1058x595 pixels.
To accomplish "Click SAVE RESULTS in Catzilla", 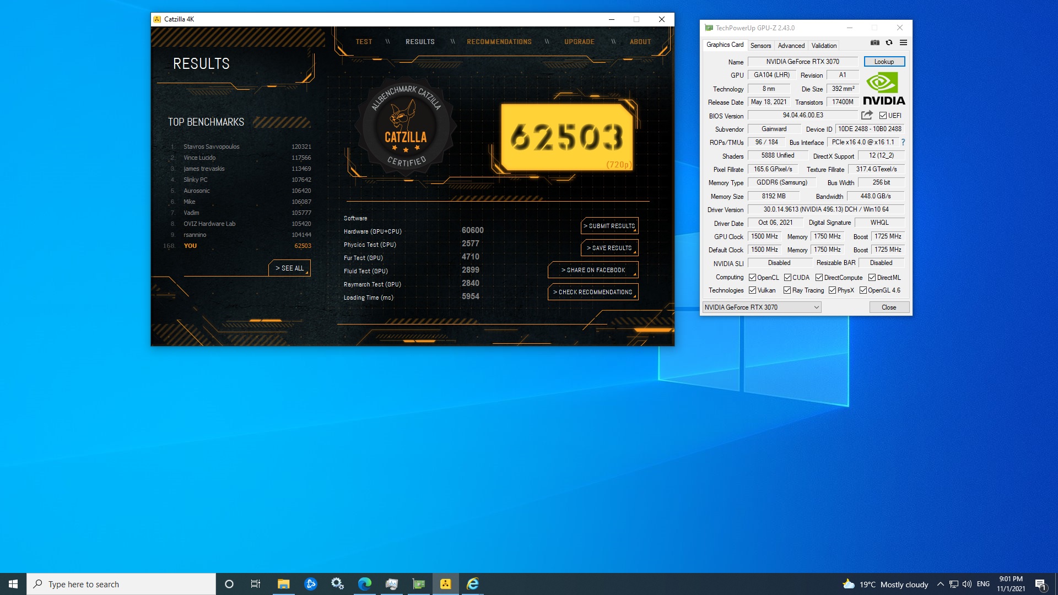I will [609, 248].
